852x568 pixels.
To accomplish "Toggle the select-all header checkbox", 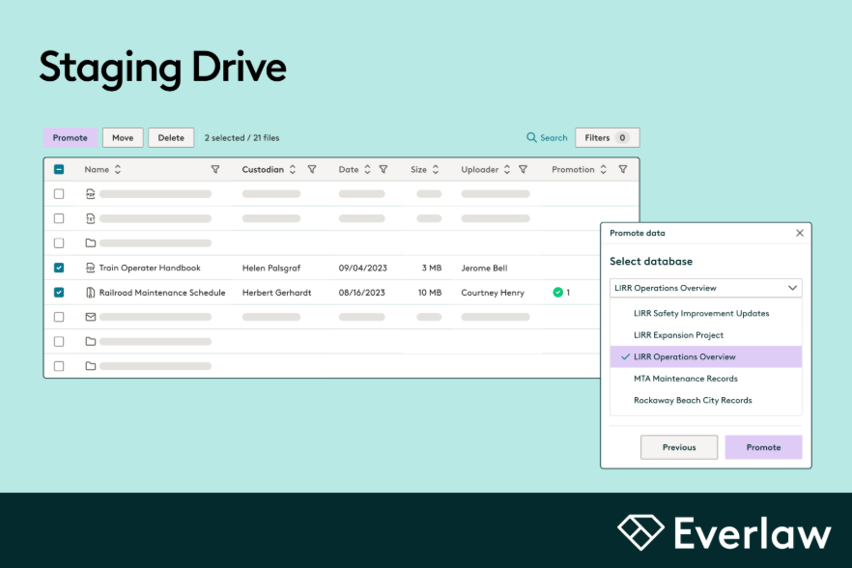I will point(59,170).
